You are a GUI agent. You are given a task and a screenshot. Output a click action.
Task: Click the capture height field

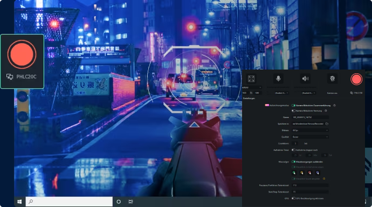coord(257,93)
